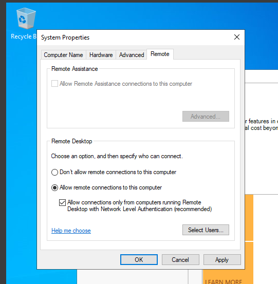Viewport: 278px width, 284px height.
Task: Click the Remote Desktop group label
Action: [x=72, y=141]
